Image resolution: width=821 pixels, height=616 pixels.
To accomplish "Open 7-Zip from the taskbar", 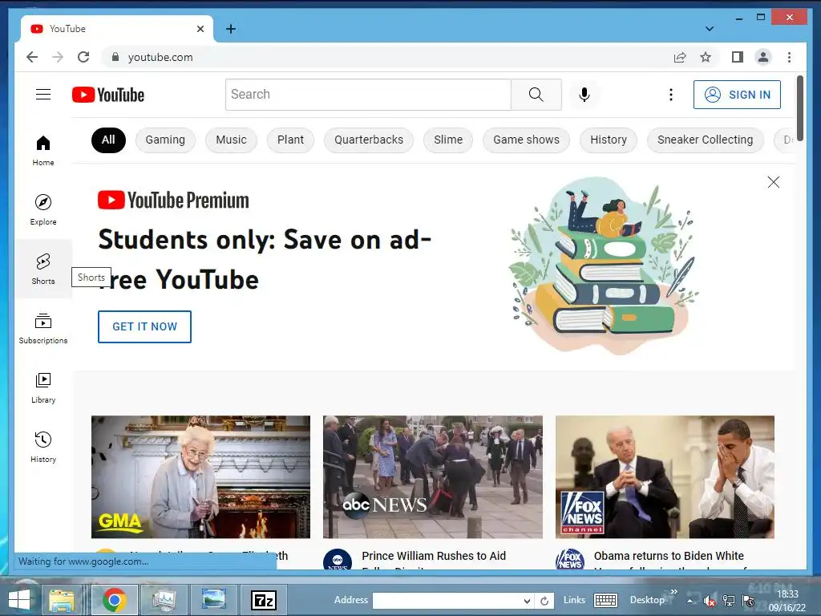I will (x=263, y=600).
